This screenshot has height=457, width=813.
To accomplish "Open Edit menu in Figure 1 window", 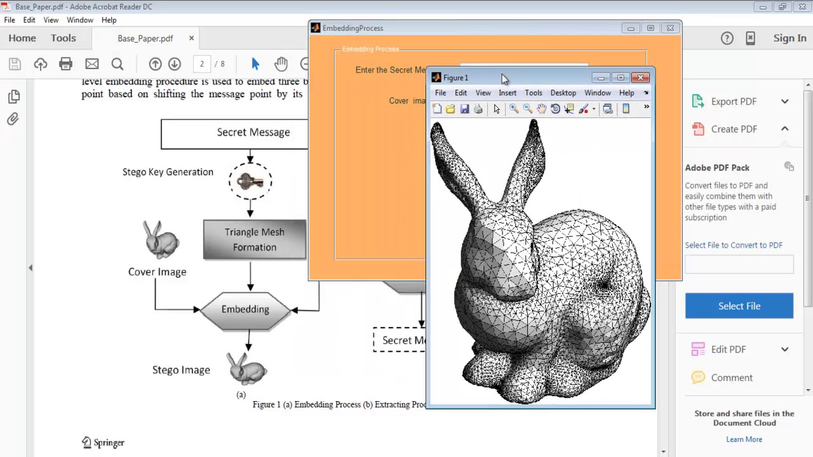I will tap(460, 93).
